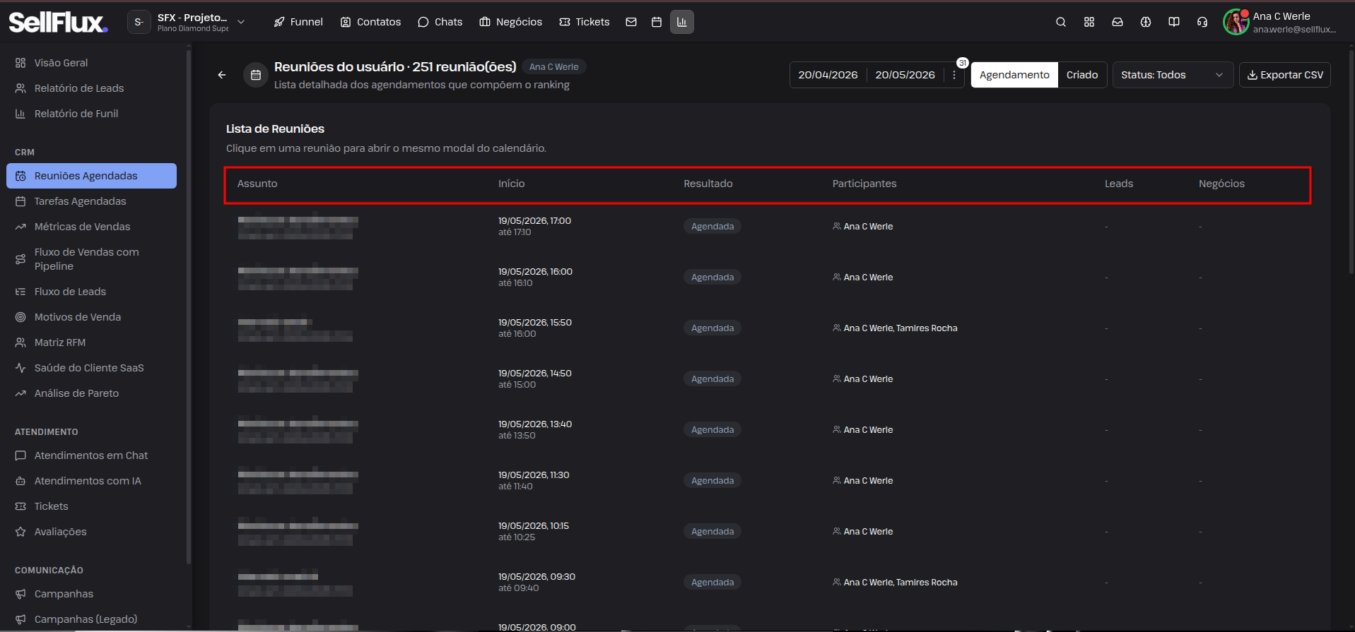The image size is (1355, 632).
Task: Click the Exportar CSV button
Action: pyautogui.click(x=1285, y=75)
